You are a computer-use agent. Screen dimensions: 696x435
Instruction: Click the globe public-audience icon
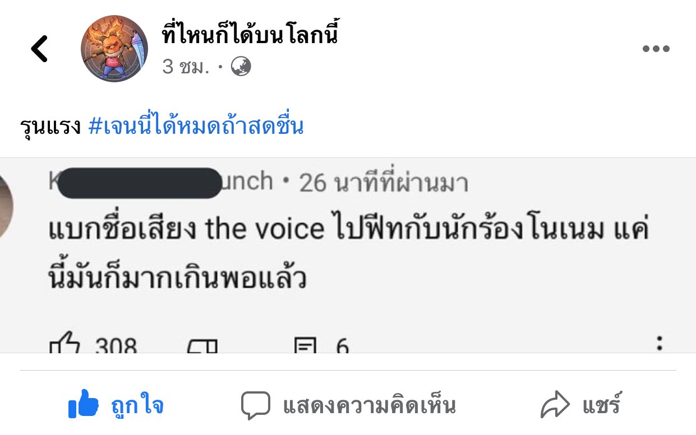[241, 67]
